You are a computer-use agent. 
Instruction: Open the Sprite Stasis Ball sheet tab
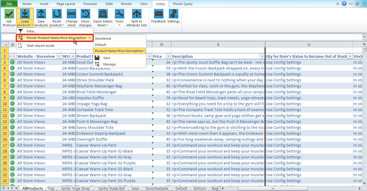click(x=112, y=189)
